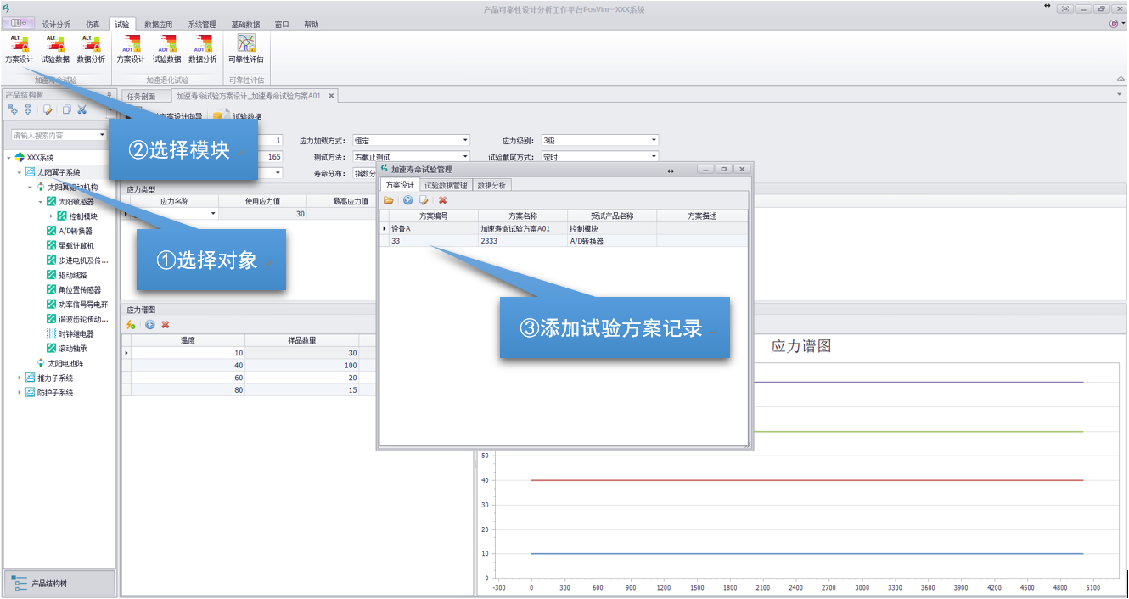Select row with 方案名称 2333
1129x599 pixels.
[x=564, y=241]
